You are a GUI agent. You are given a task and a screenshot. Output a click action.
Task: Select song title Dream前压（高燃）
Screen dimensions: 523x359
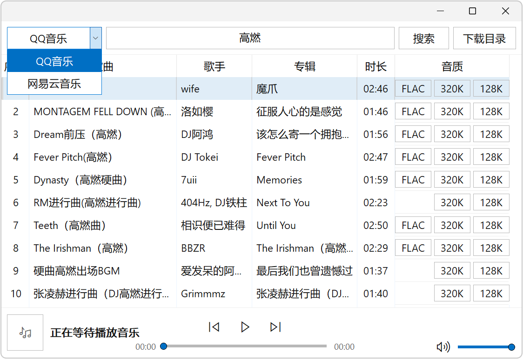[x=78, y=135]
